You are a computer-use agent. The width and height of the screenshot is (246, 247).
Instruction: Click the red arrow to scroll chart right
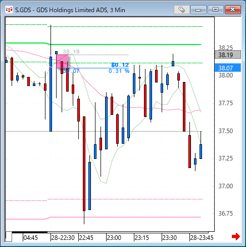coord(236,236)
